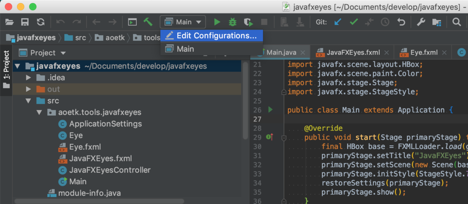Run Main with green play button
The width and height of the screenshot is (468, 204).
click(217, 22)
